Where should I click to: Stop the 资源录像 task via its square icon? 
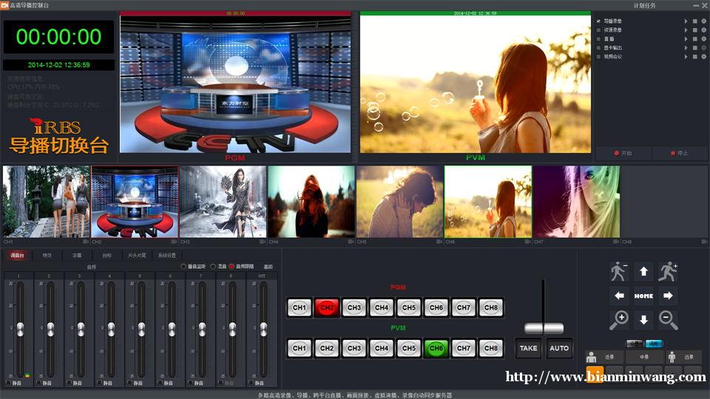[695, 30]
